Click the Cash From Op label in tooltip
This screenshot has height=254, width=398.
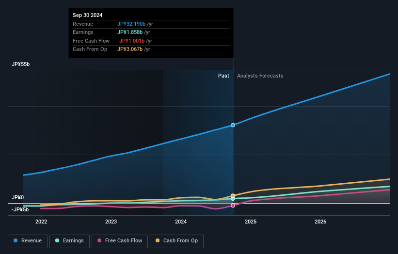[x=90, y=49]
